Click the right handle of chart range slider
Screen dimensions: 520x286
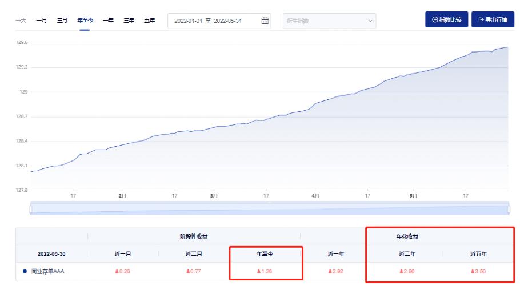[509, 209]
